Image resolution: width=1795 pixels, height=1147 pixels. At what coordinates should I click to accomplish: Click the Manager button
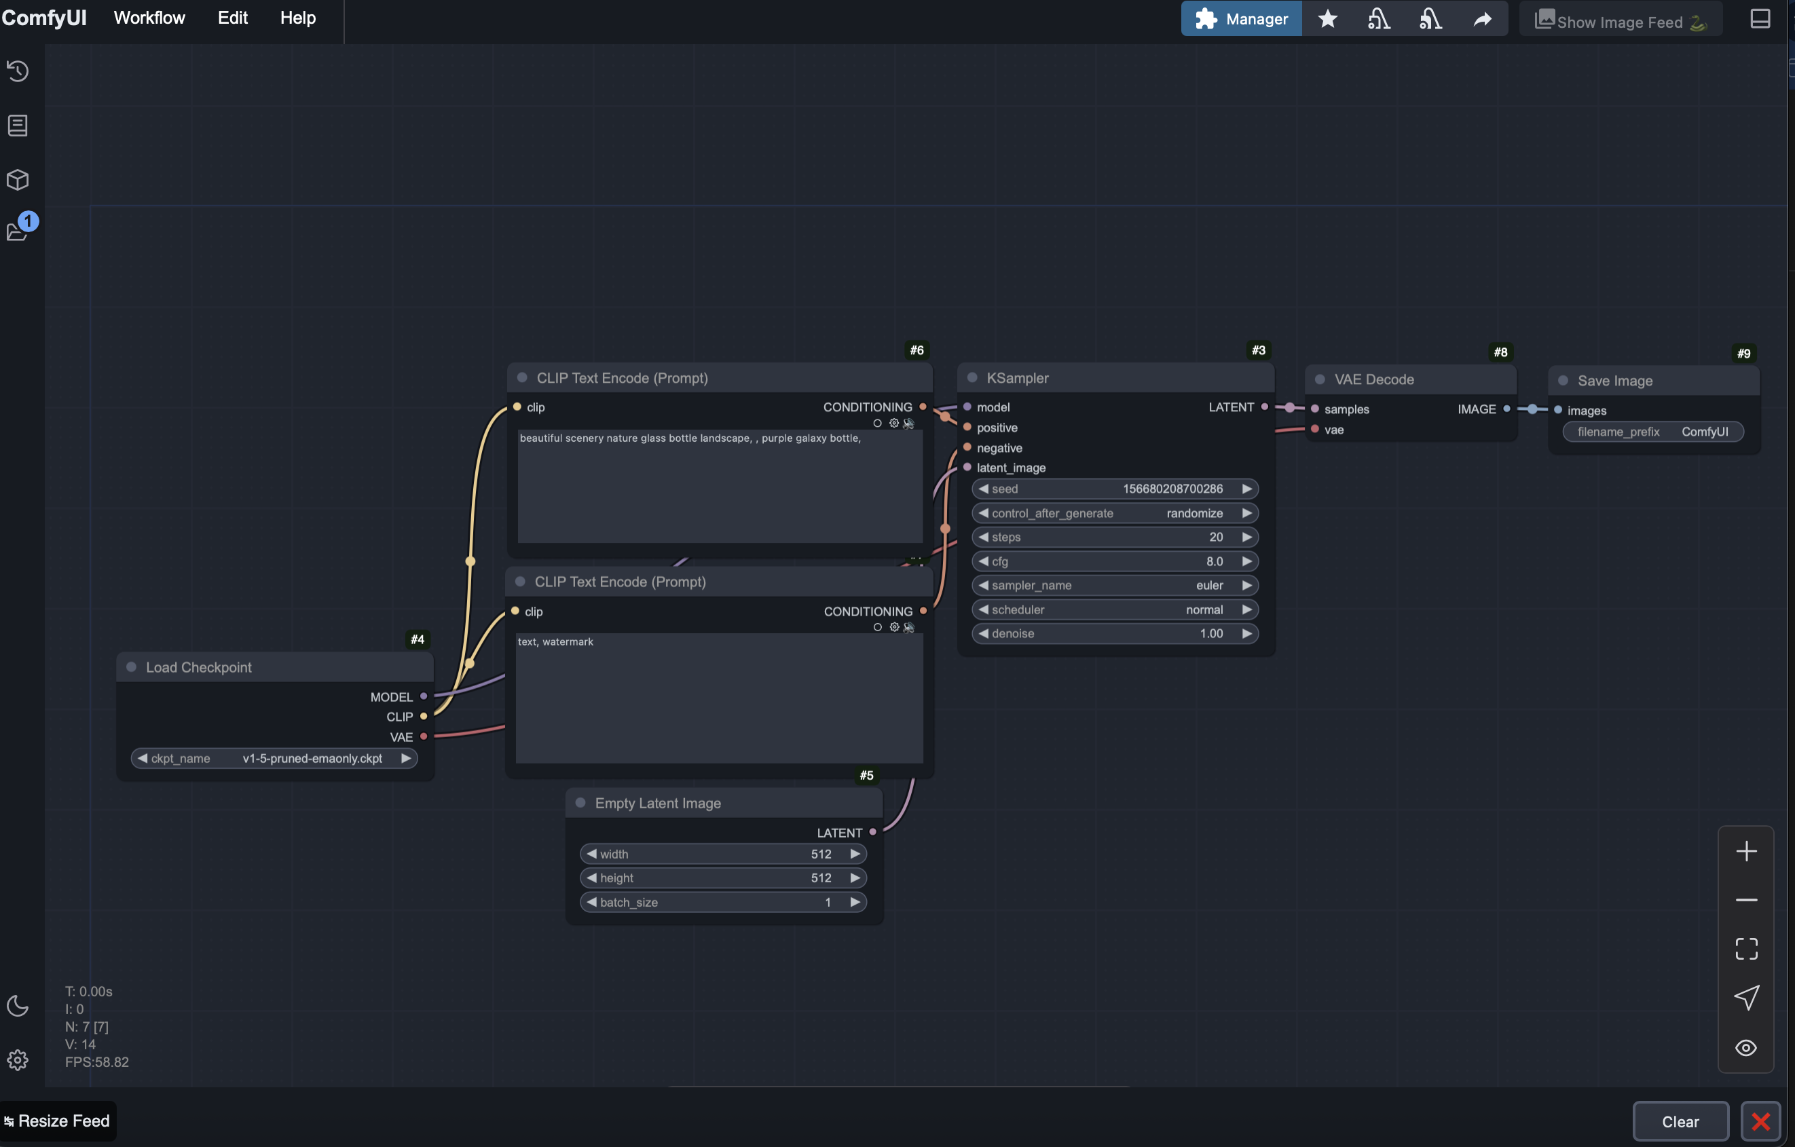pyautogui.click(x=1241, y=18)
